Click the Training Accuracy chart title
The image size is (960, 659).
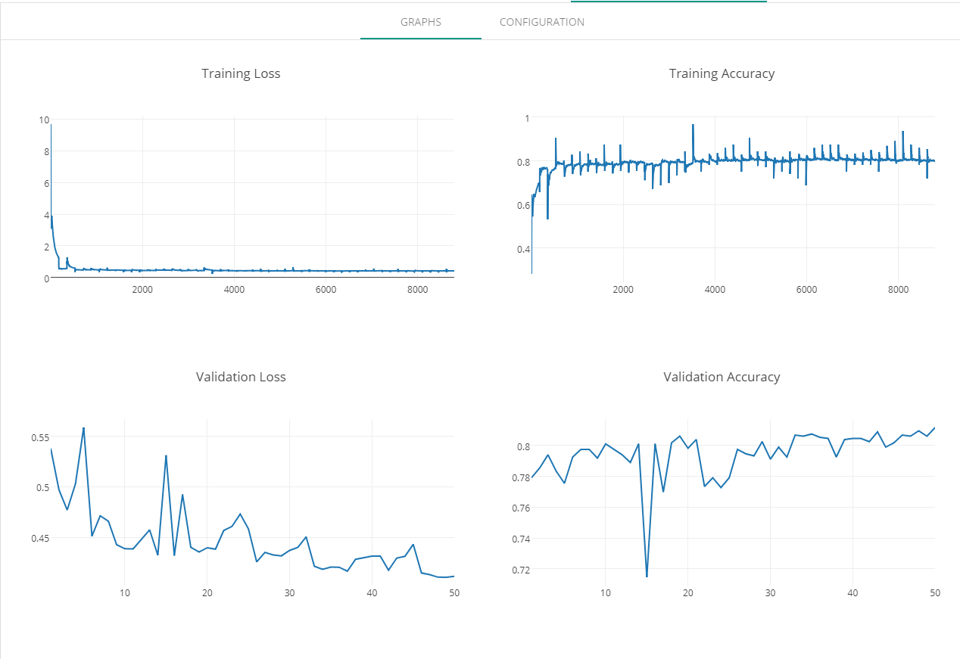(x=722, y=73)
